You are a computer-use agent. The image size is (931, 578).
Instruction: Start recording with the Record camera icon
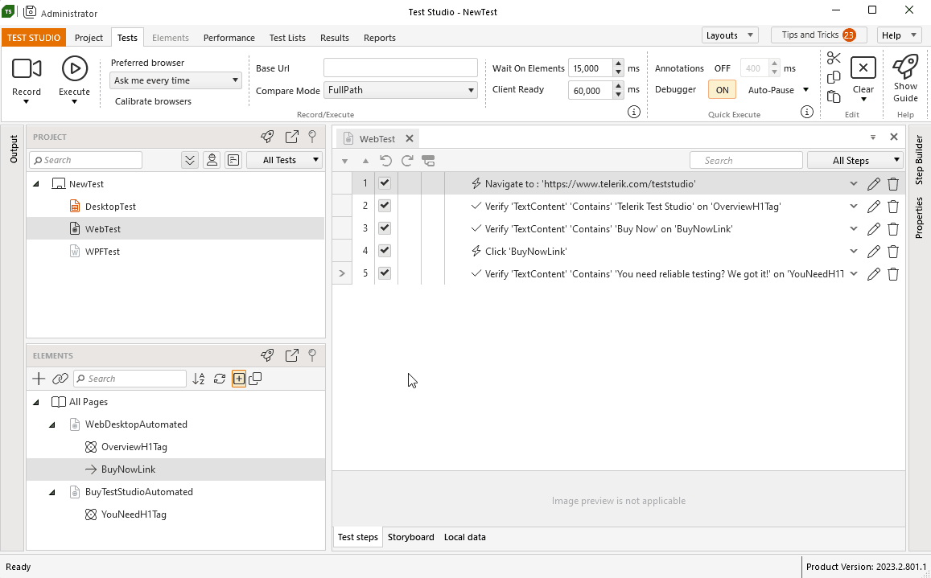coord(26,69)
